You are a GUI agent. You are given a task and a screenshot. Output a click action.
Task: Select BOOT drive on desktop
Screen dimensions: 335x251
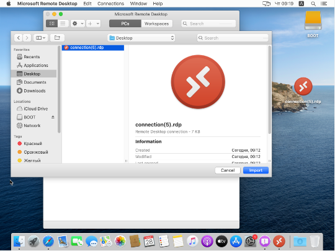[313, 24]
